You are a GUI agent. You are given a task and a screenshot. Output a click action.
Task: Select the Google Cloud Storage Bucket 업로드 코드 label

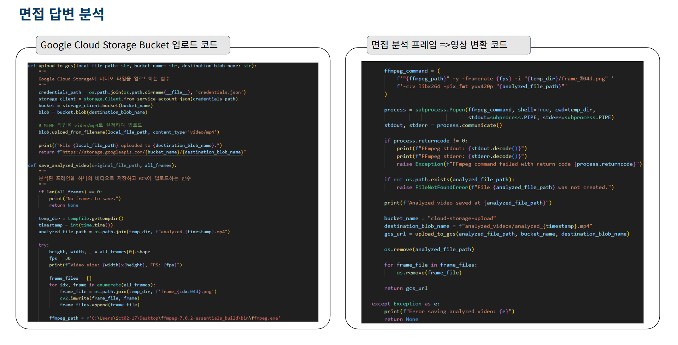tap(129, 45)
